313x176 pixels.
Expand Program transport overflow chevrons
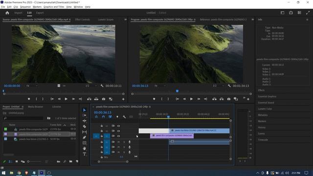point(244,98)
